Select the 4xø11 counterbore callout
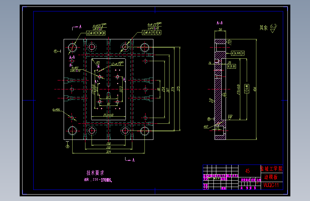The height and width of the screenshot is (201, 310). coord(75,69)
